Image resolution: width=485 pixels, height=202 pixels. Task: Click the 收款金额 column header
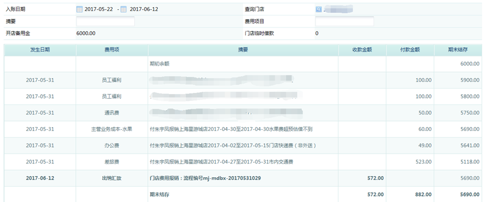362,50
